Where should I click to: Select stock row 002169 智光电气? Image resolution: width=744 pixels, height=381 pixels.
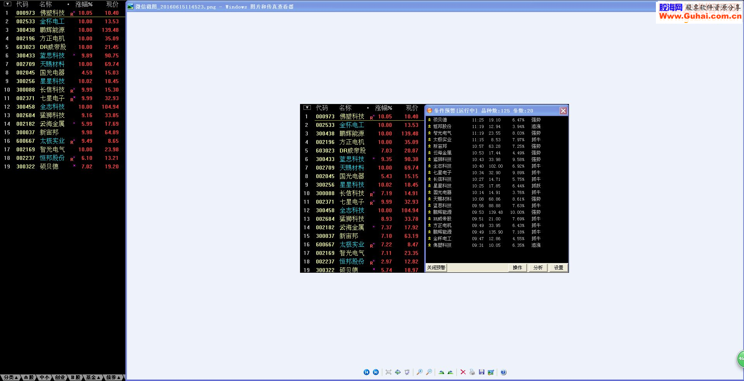(x=62, y=149)
